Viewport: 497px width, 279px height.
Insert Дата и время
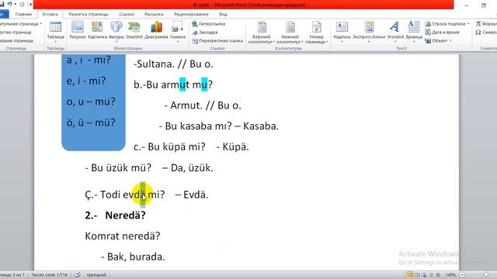442,33
